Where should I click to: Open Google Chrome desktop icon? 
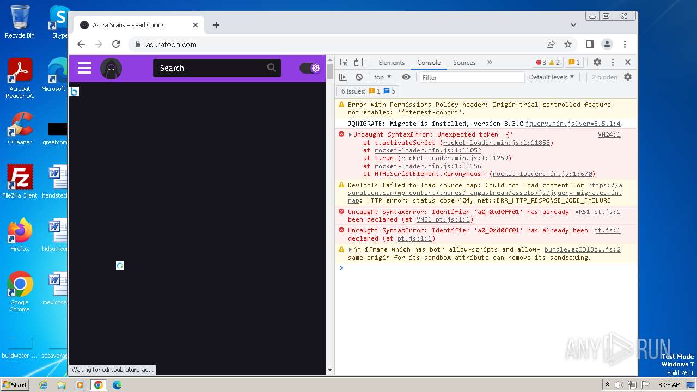pyautogui.click(x=20, y=292)
